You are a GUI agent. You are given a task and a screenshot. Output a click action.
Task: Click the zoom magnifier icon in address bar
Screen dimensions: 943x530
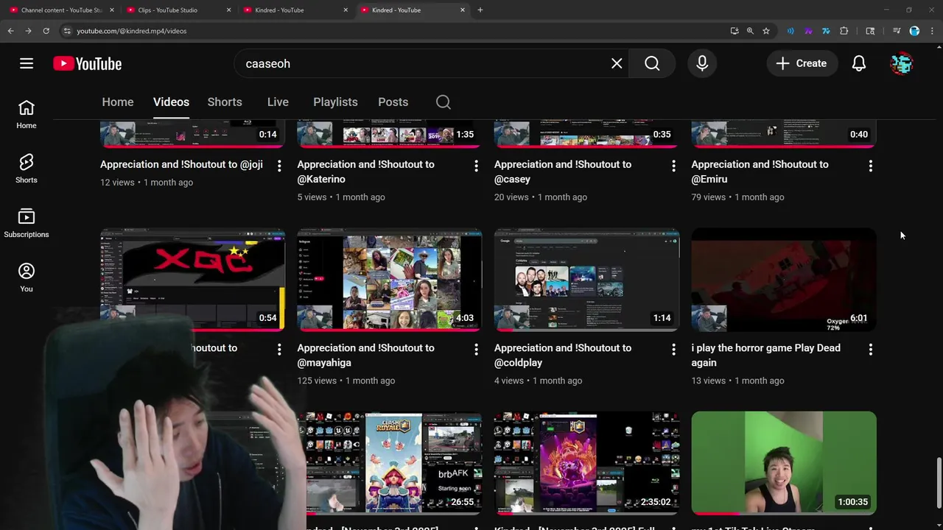750,31
